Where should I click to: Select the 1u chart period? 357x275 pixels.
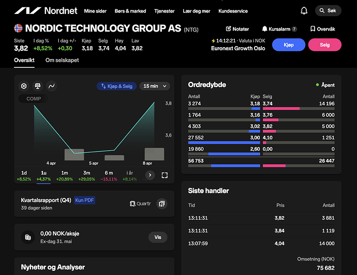43,176
